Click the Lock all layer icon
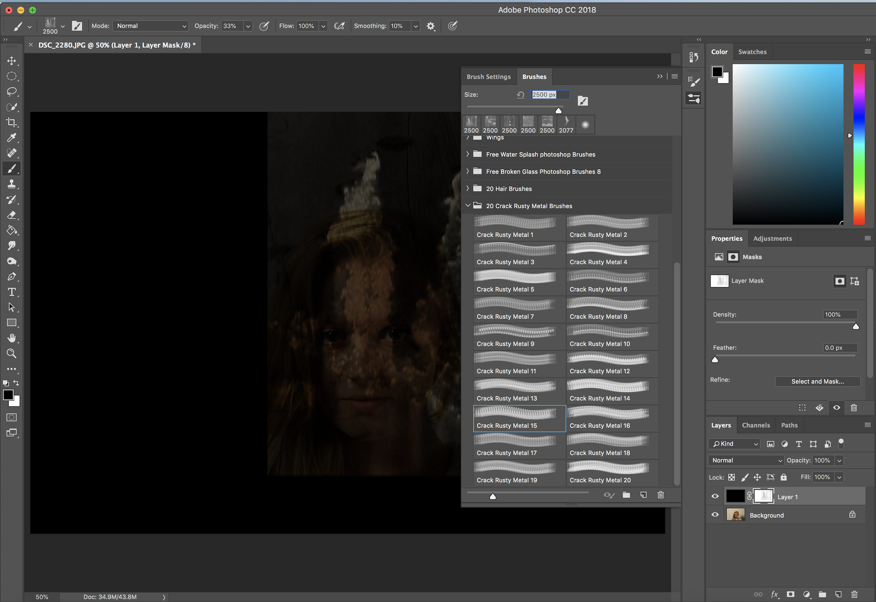Viewport: 876px width, 602px height. click(x=784, y=477)
